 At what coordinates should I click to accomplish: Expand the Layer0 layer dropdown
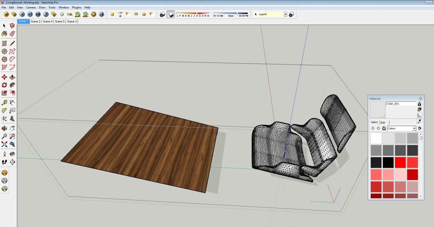285,14
